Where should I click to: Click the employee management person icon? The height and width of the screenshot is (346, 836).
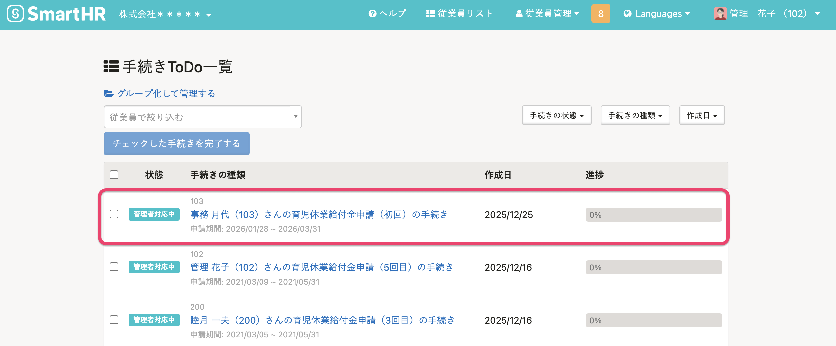point(519,14)
